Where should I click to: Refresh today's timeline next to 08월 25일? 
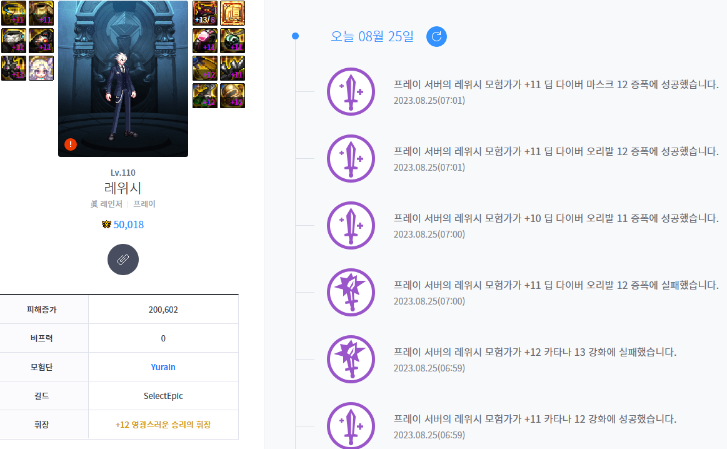[436, 37]
